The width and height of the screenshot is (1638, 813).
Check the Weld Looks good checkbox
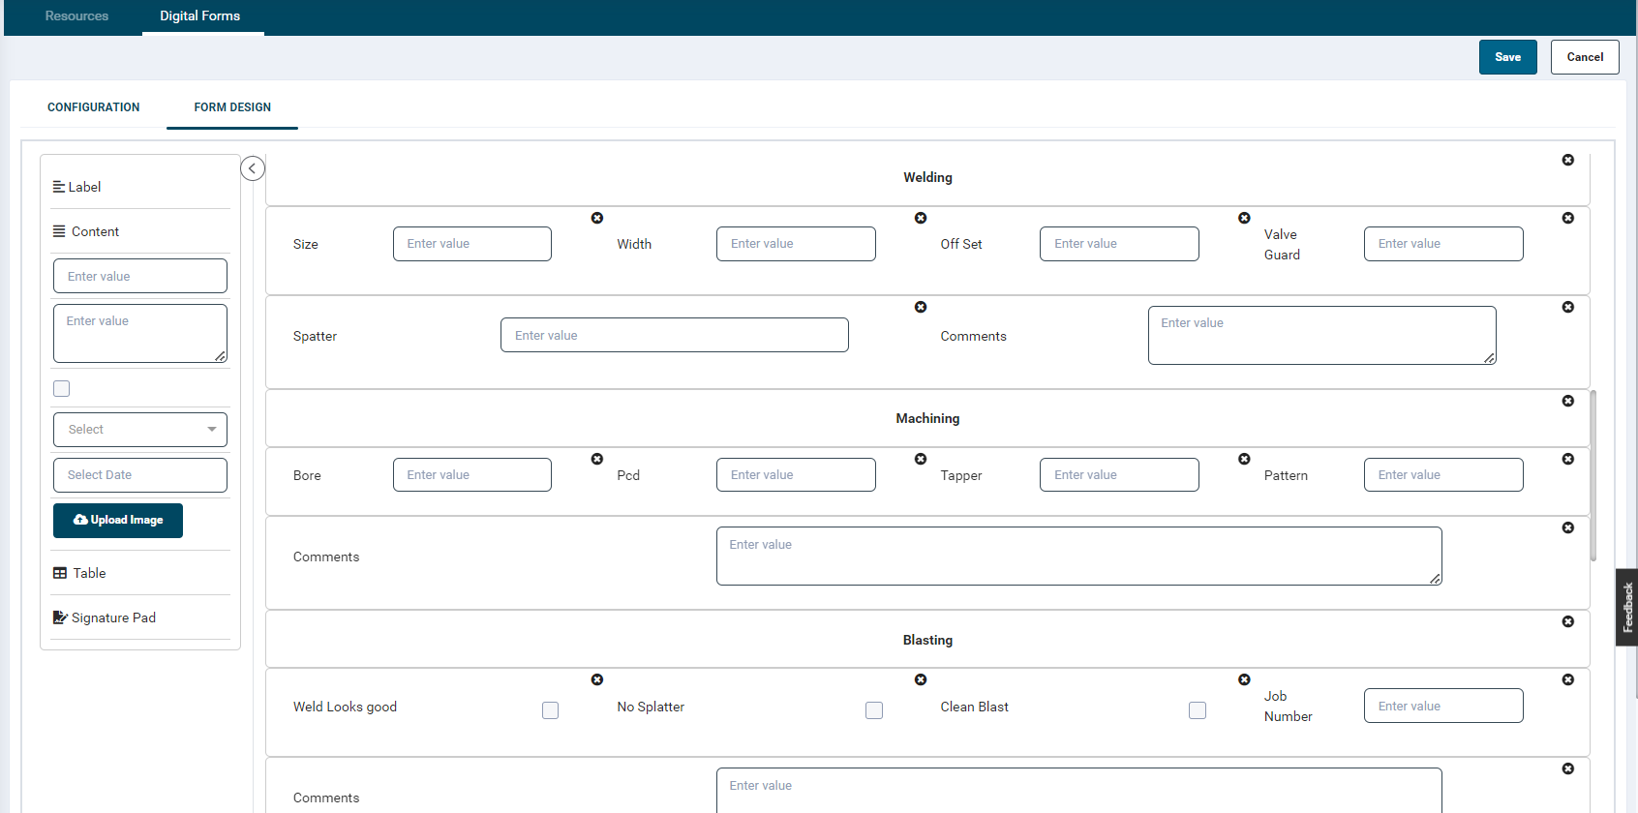pos(550,710)
